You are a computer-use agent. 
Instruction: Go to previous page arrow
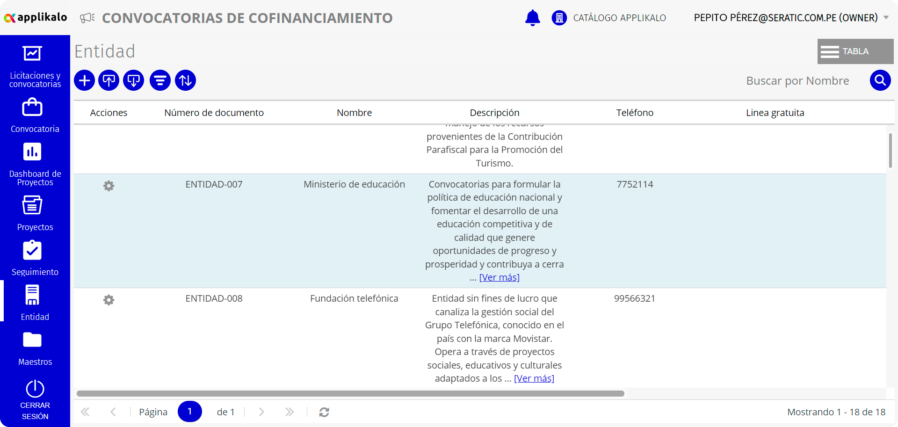[113, 412]
